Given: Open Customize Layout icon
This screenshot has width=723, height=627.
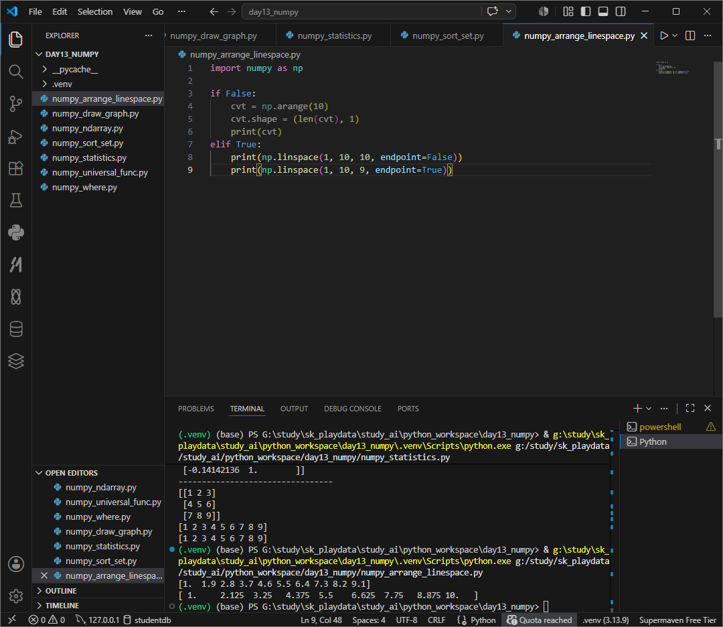Looking at the screenshot, I should pyautogui.click(x=568, y=11).
